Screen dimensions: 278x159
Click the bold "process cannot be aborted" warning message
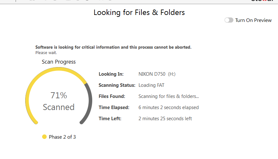[x=113, y=47]
